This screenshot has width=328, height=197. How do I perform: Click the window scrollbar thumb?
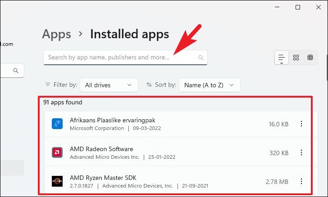[327, 67]
